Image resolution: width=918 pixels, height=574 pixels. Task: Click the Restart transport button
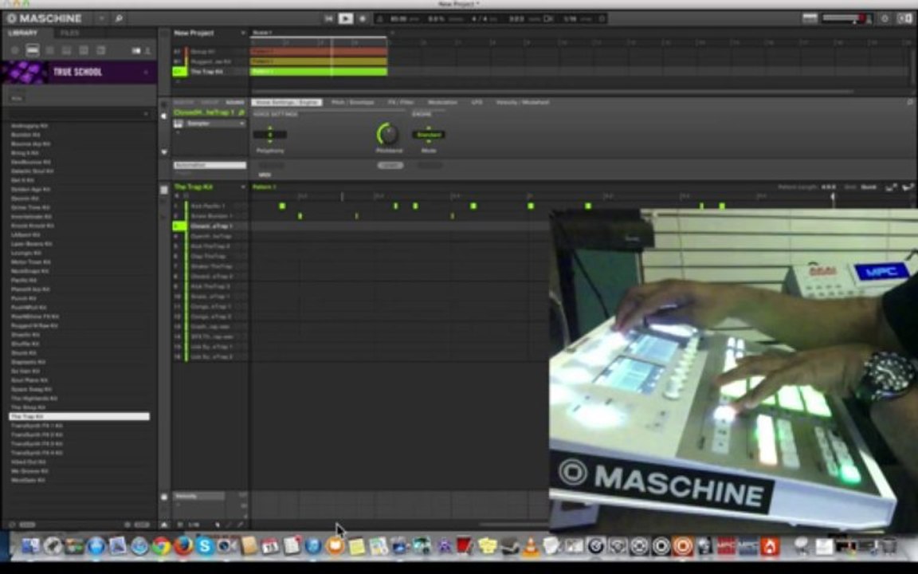(328, 19)
